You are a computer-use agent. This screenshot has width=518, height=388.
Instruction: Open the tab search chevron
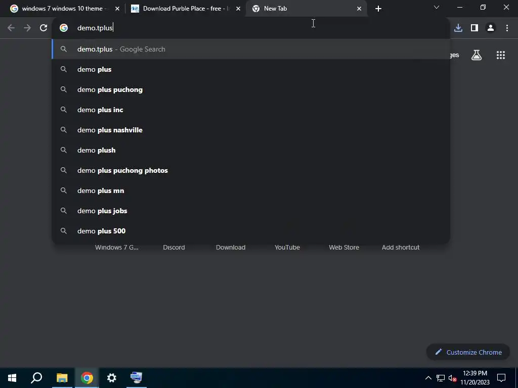[x=437, y=7]
